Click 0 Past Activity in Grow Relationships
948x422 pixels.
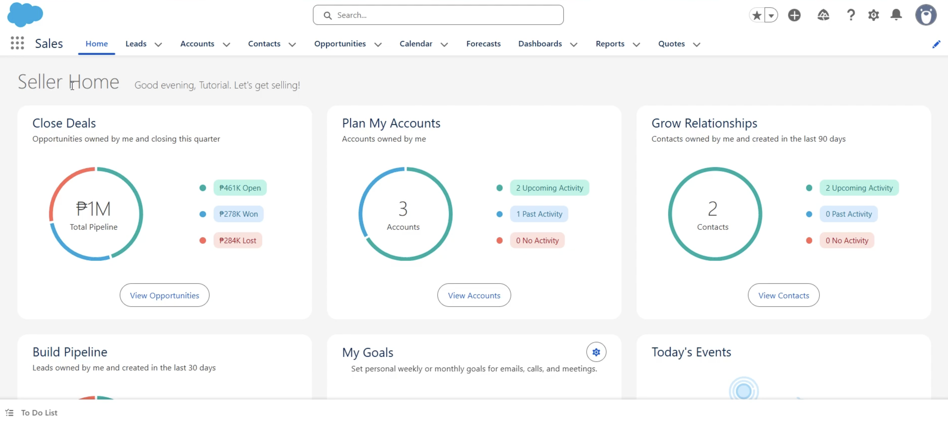click(x=849, y=214)
